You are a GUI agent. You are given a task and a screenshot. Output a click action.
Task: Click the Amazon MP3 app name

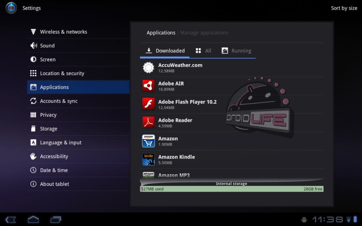174,175
